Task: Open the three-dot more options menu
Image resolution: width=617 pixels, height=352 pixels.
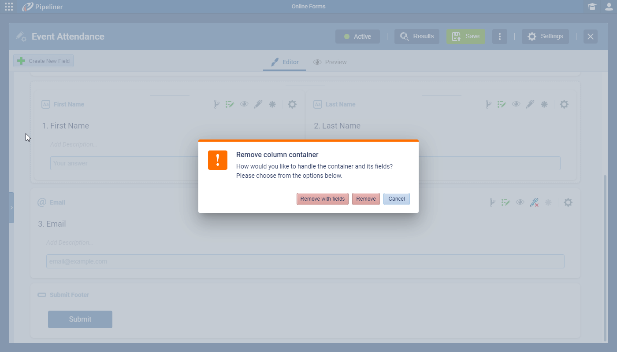Action: click(499, 37)
